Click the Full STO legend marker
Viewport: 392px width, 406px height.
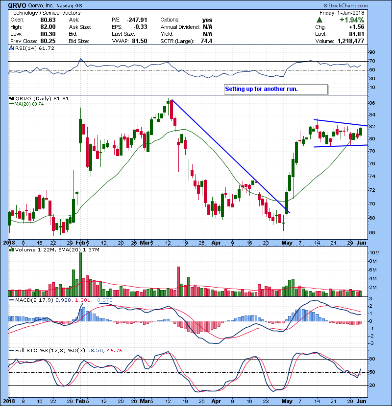click(x=11, y=350)
